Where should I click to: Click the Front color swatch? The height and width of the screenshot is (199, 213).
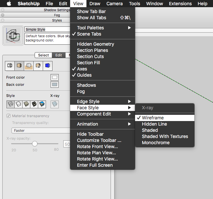54,77
